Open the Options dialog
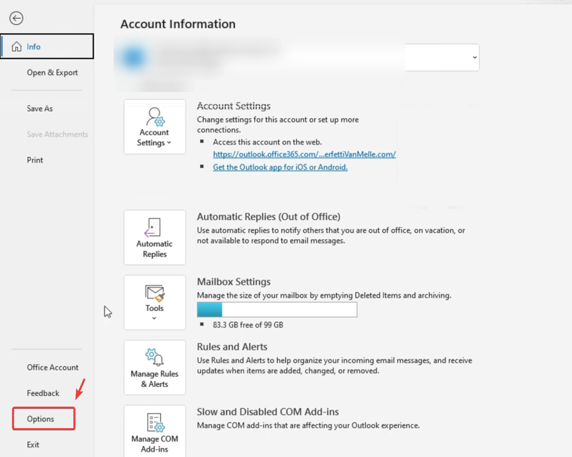The height and width of the screenshot is (457, 572). 41,419
